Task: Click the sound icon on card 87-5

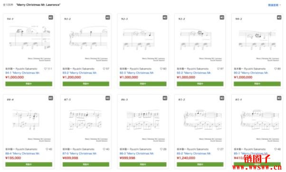Action: click(x=108, y=98)
